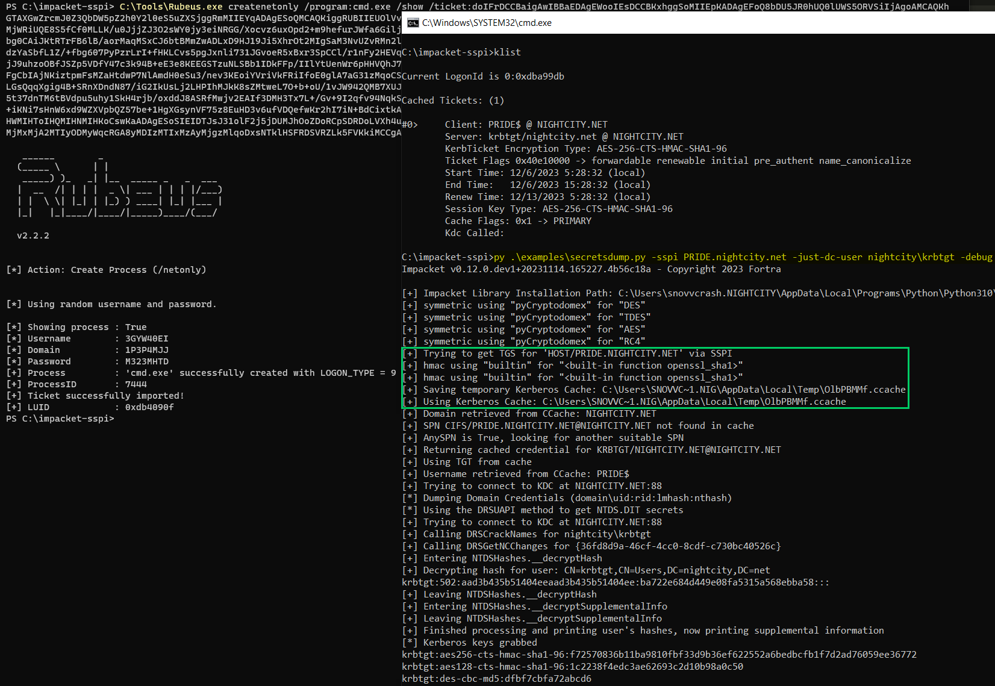
Task: Select the 'Ticket successfully imported!' message
Action: pos(93,395)
